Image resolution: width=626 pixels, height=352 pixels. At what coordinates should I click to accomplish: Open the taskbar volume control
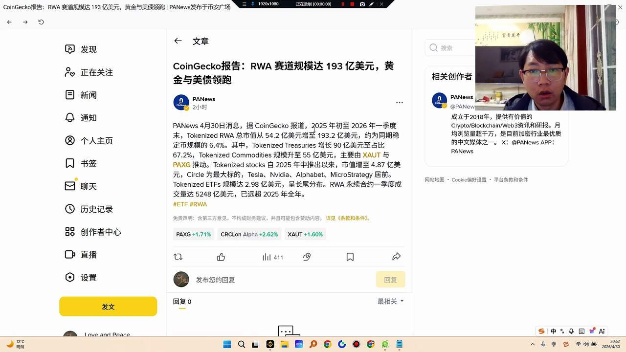pos(586,345)
